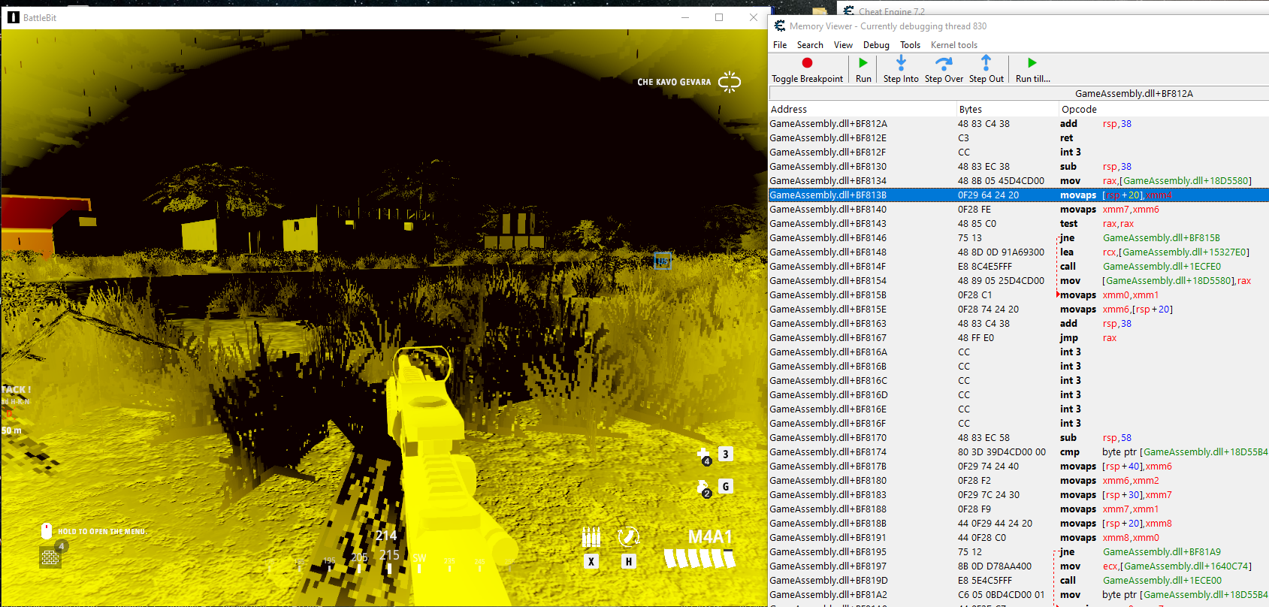
Task: Click the Opcode column header
Action: click(1164, 110)
